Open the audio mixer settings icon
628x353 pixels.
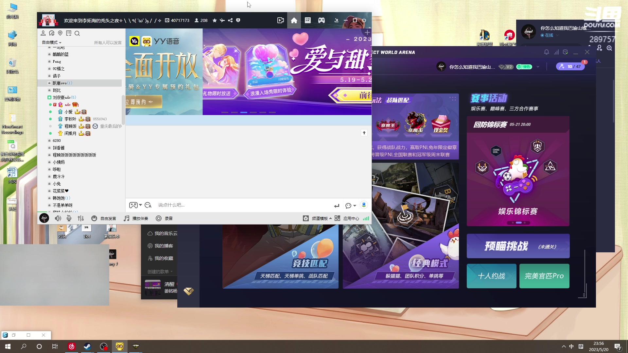(x=81, y=218)
